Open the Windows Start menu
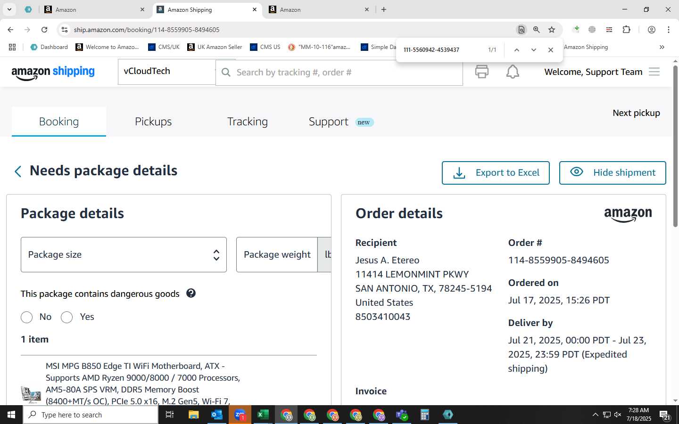 click(x=11, y=415)
